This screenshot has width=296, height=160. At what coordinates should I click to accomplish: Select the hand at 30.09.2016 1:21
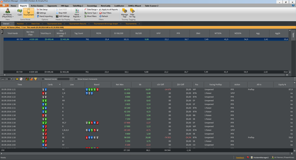point(146,90)
